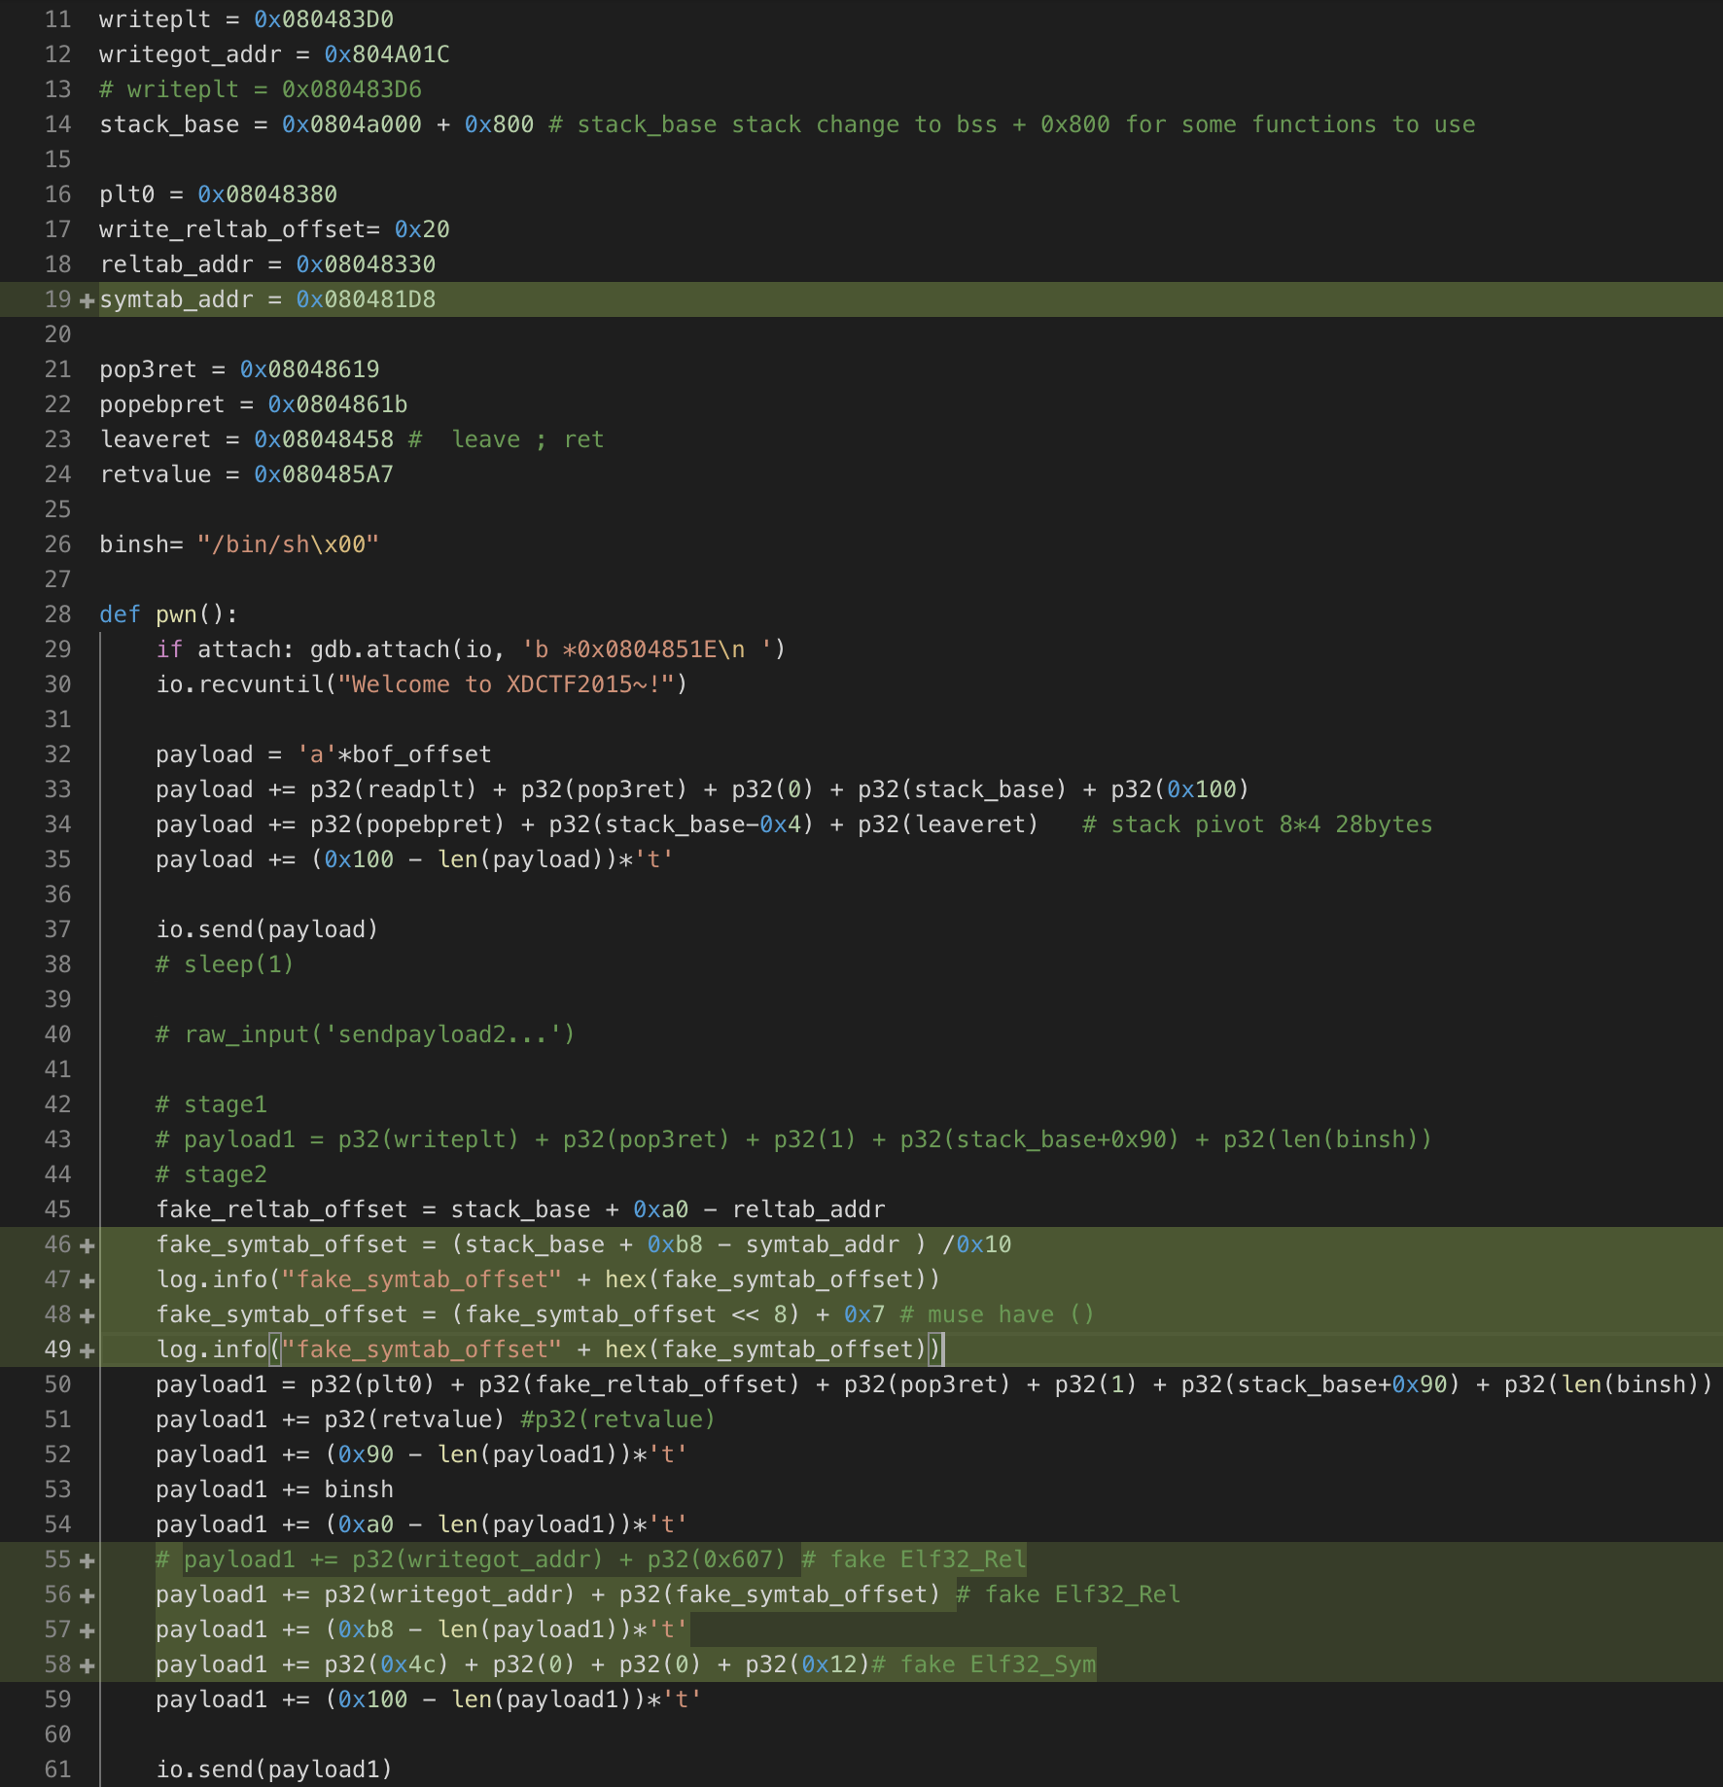Click the symtab_addr value 0x080481D8
This screenshot has width=1723, height=1787.
tap(366, 299)
